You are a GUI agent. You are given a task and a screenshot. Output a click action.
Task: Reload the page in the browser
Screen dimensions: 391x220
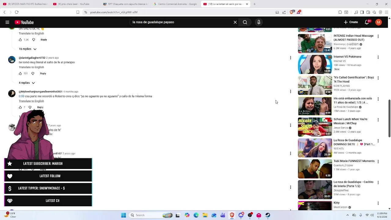[x=16, y=12]
